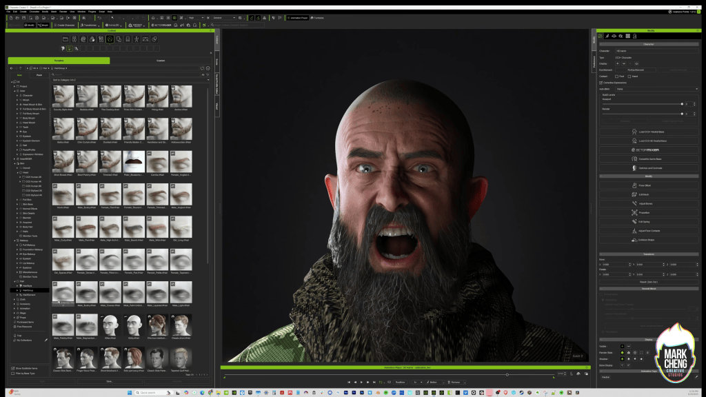Open the Window menu
706x397 pixels.
[81, 12]
